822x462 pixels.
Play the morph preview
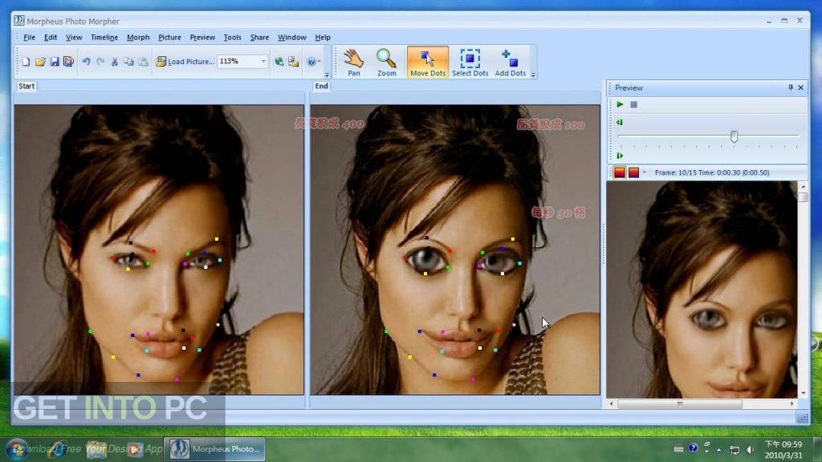(620, 104)
